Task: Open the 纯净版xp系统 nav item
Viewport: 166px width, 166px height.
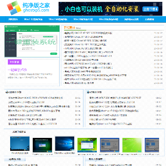Action: point(131,19)
